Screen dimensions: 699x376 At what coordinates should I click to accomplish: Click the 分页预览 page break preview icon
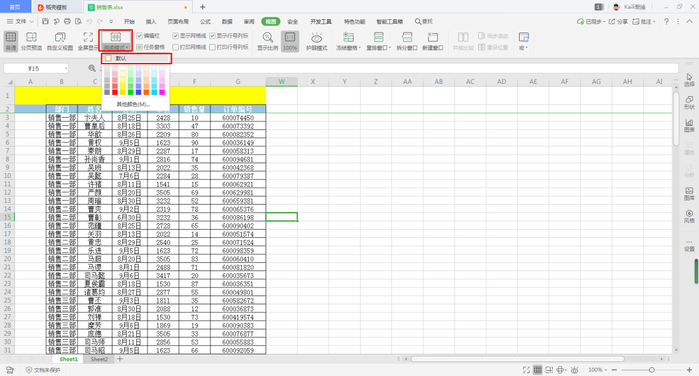[x=31, y=38]
